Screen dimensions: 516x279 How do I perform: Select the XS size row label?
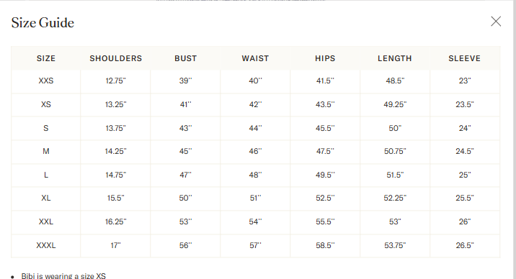[x=46, y=104]
